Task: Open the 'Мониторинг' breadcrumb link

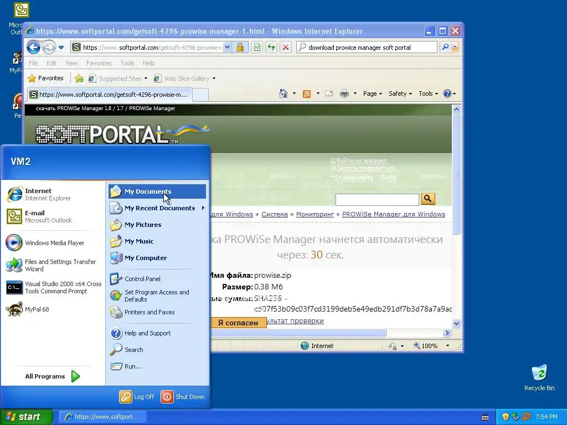Action: tap(315, 214)
